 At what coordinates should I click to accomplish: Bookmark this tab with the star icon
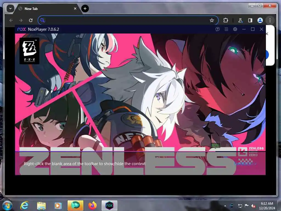212,20
